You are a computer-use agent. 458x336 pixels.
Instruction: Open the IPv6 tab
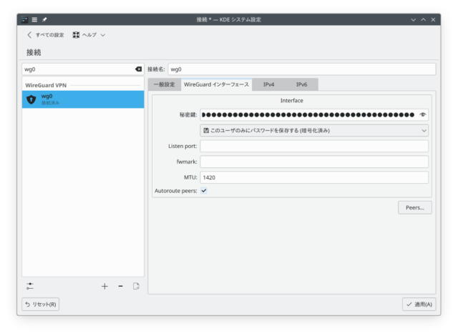(301, 84)
